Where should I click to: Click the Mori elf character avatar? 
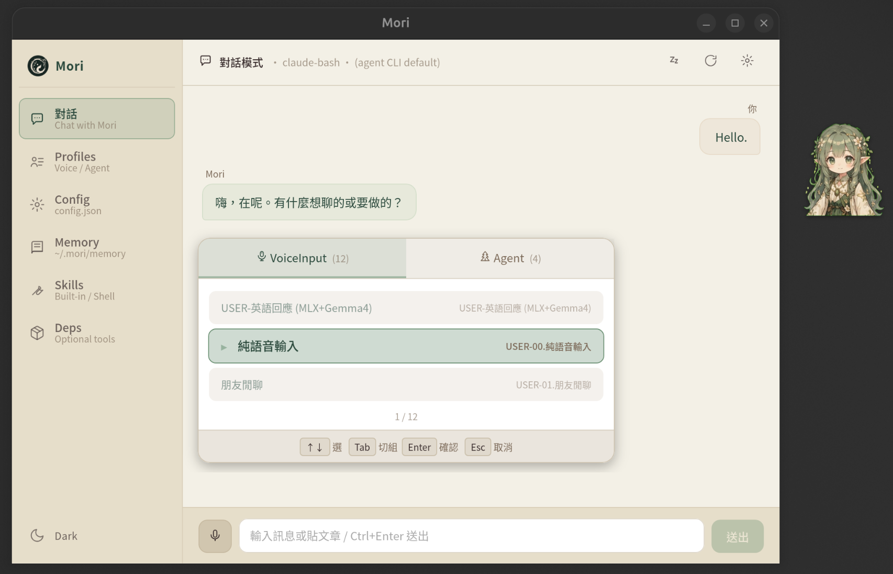(843, 170)
